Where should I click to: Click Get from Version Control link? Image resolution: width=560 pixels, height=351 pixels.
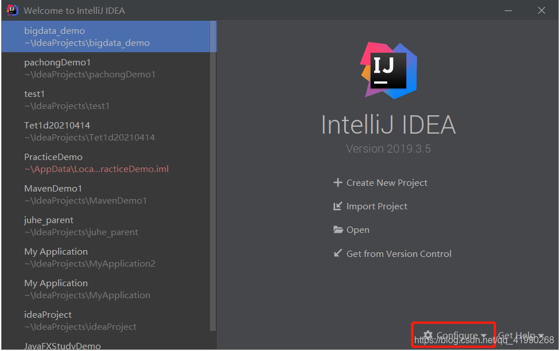click(399, 253)
